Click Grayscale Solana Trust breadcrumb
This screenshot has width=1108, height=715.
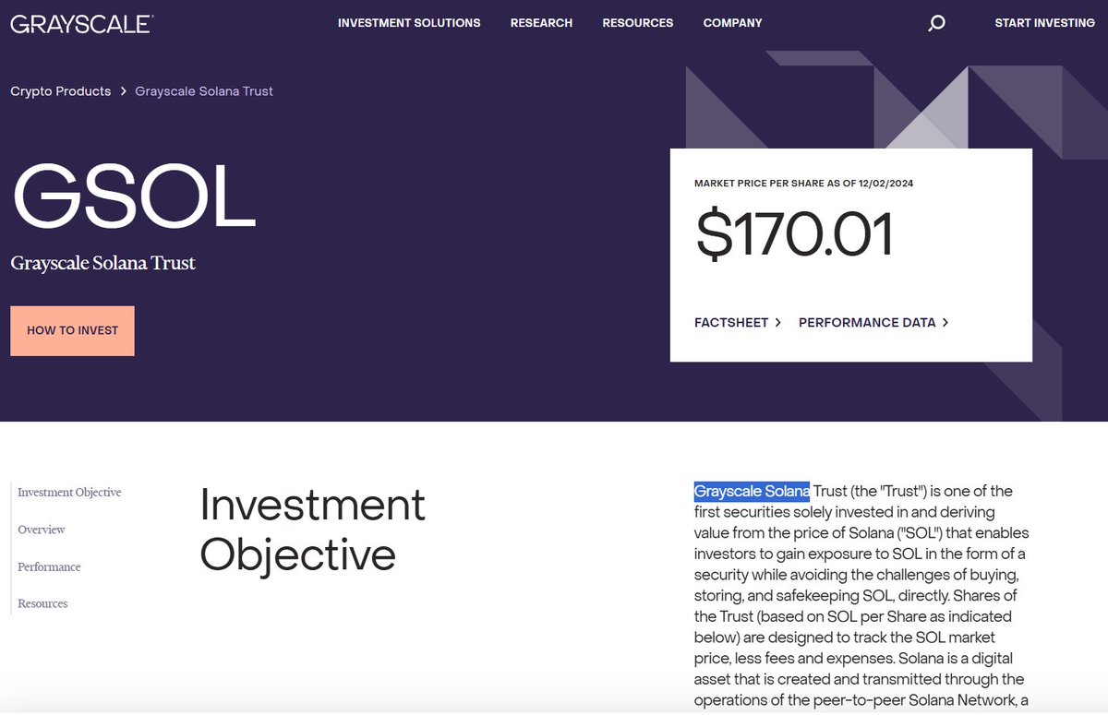(x=204, y=91)
